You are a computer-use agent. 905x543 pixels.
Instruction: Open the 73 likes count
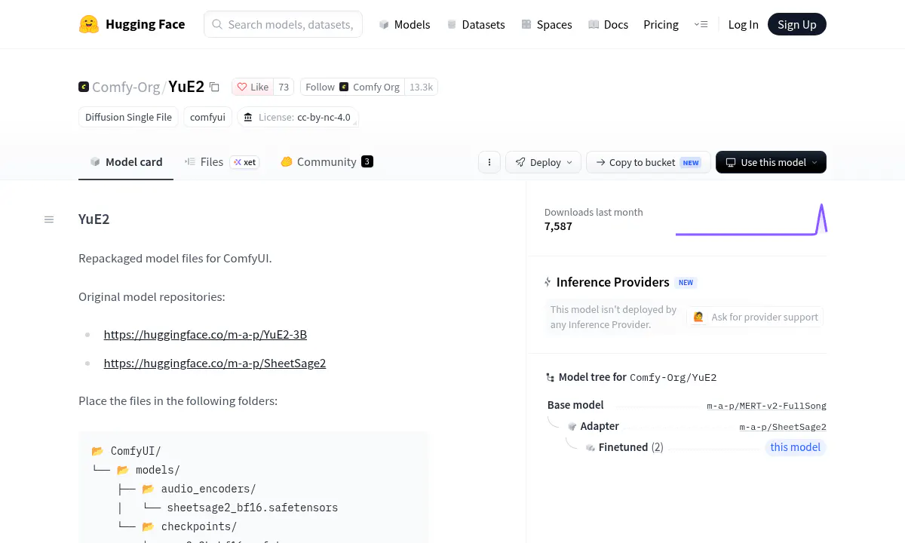pyautogui.click(x=284, y=87)
